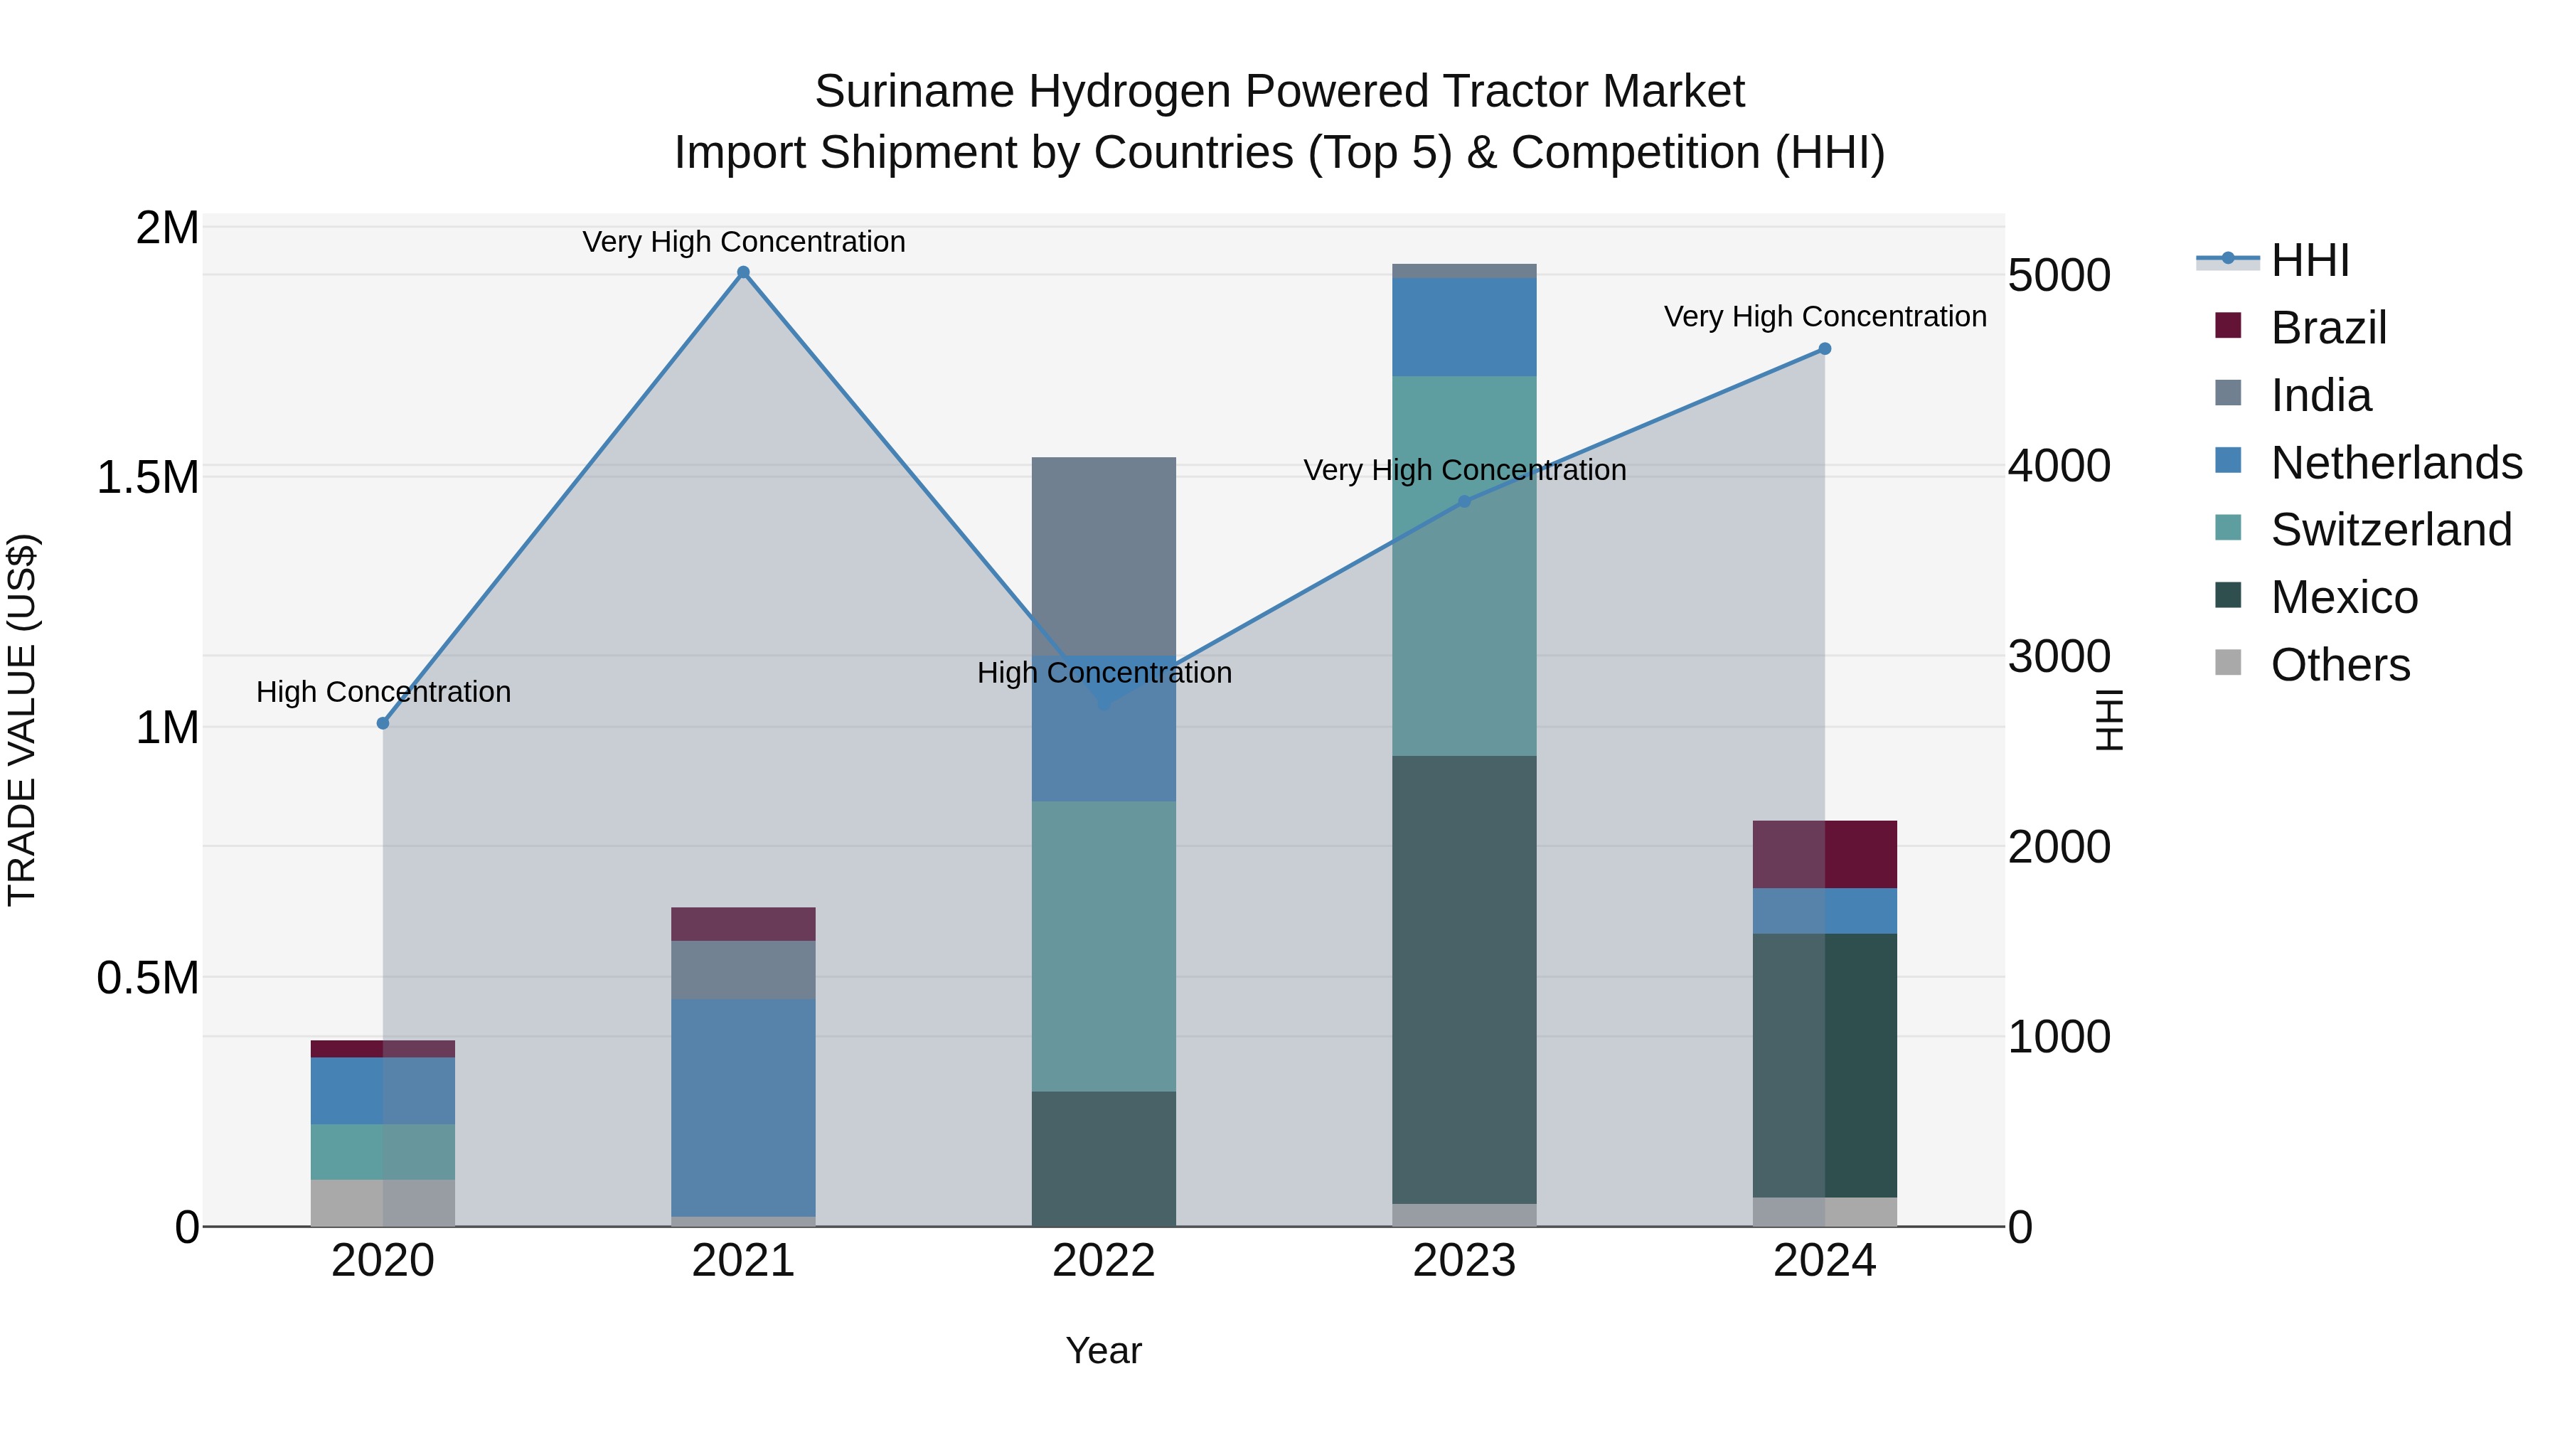Click the Netherlands blue legend swatch
This screenshot has height=1440, width=2560.
point(2228,460)
